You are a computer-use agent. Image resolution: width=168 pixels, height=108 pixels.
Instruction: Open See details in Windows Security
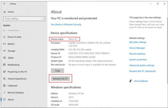(66, 24)
